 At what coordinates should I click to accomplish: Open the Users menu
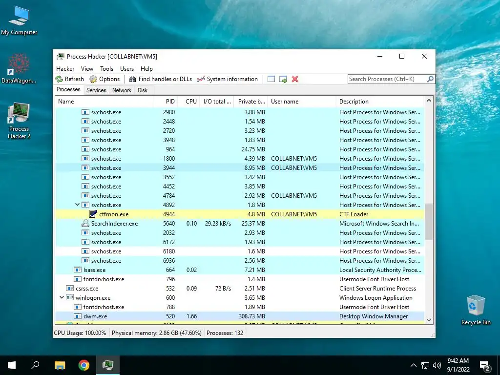pyautogui.click(x=127, y=68)
